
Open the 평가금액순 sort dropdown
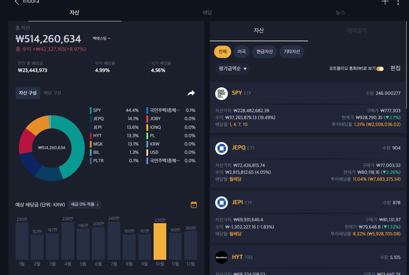click(233, 68)
